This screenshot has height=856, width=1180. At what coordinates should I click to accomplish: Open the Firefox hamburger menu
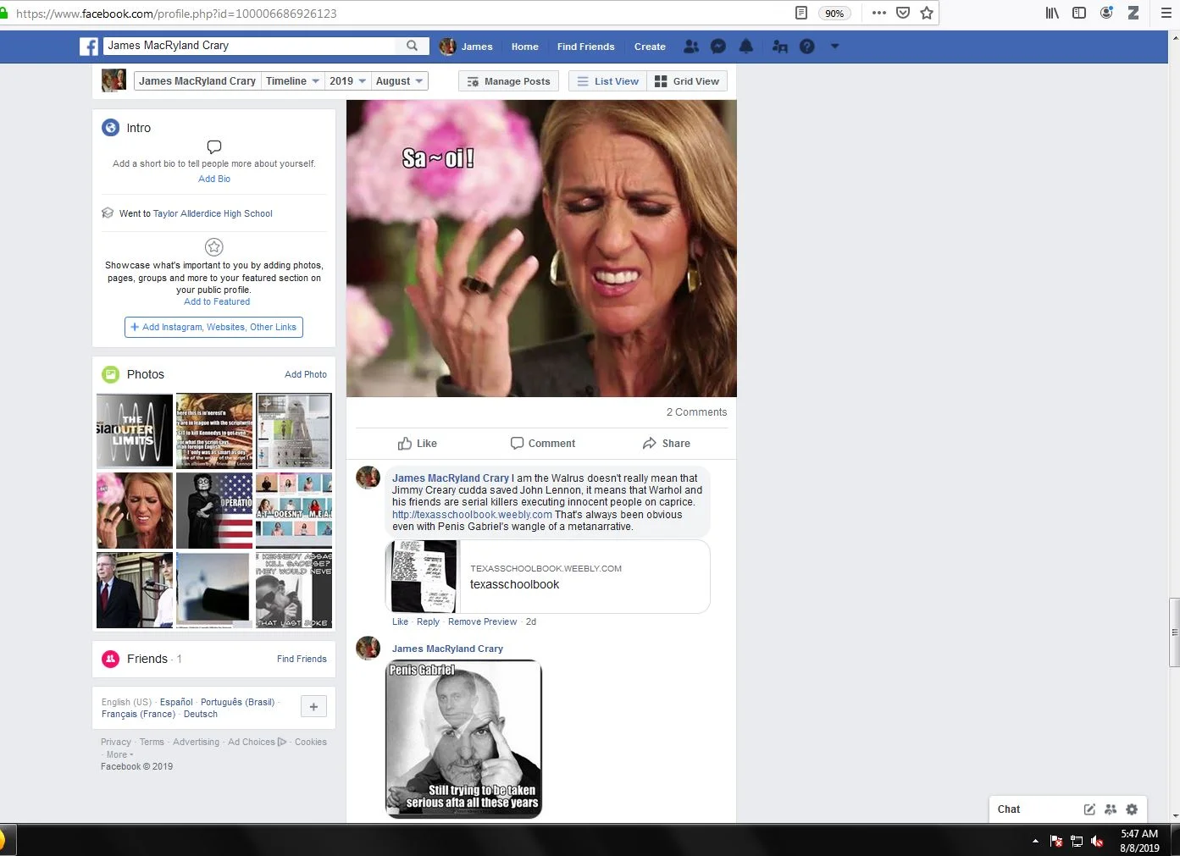tap(1166, 13)
